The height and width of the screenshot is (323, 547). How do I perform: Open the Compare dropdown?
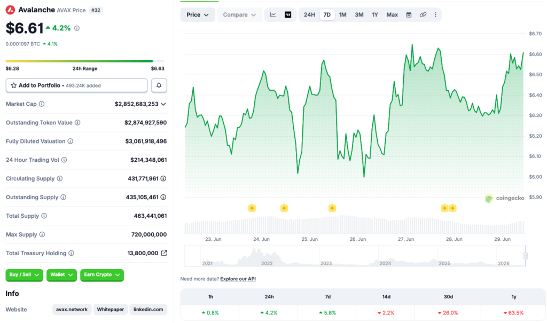pos(239,14)
